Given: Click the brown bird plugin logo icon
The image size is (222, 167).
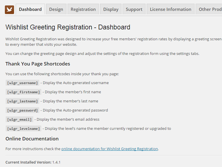Looking at the screenshot, I should tap(9, 10).
